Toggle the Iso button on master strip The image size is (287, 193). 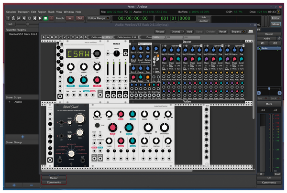point(263,98)
